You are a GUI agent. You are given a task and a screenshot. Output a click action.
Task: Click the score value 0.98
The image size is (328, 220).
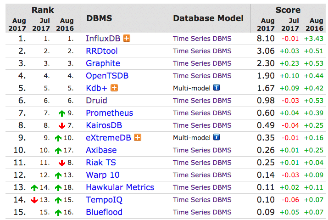266,101
